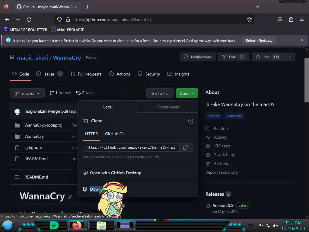
Task: Toggle the green Code dropdown button
Action: pos(187,93)
